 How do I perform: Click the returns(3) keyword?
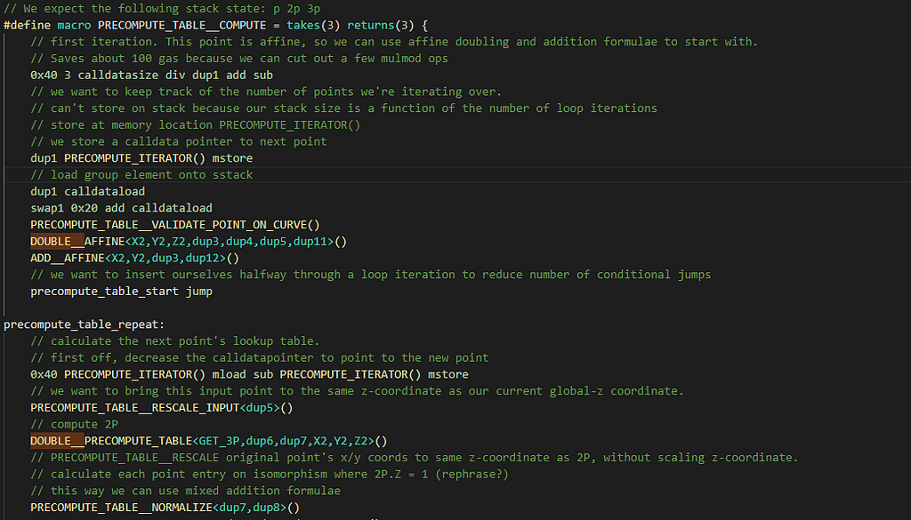pos(381,26)
